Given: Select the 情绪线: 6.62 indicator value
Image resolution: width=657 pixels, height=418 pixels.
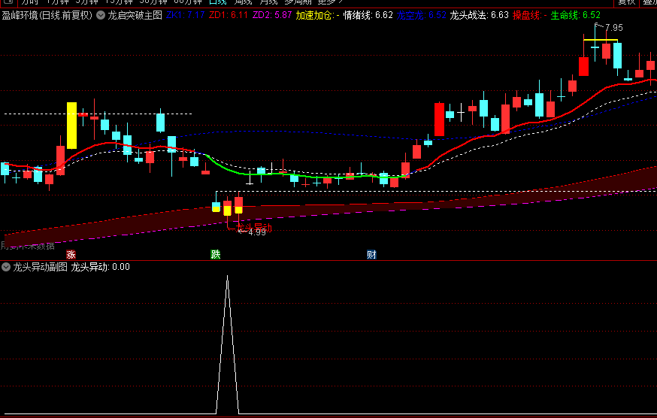Looking at the screenshot, I should [x=368, y=16].
